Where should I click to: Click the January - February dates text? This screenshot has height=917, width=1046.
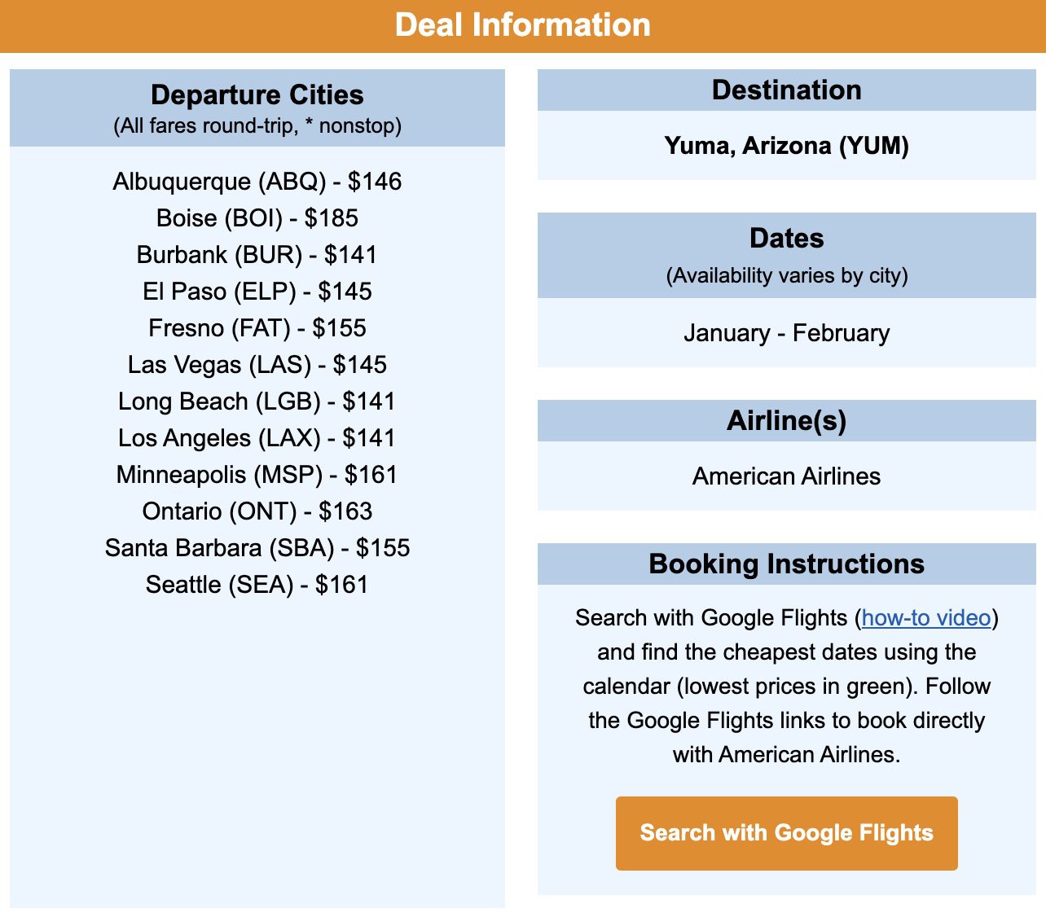pos(786,333)
